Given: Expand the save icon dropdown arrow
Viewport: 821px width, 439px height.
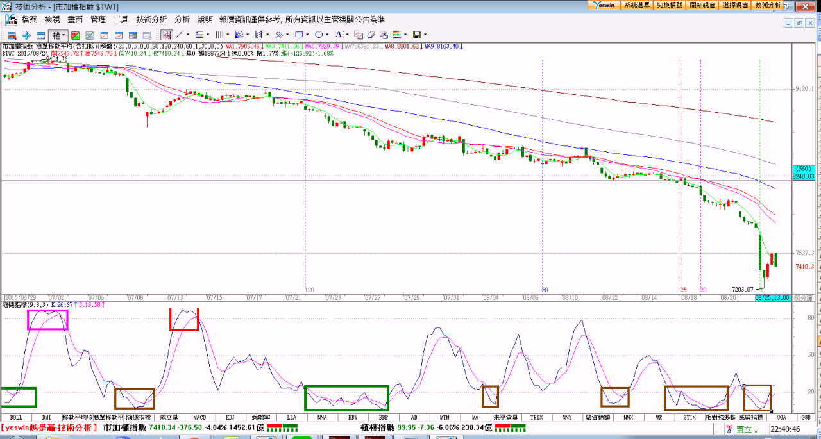Looking at the screenshot, I should (425, 35).
